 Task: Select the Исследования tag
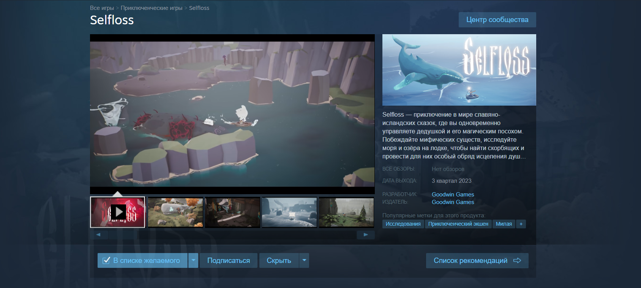(403, 224)
